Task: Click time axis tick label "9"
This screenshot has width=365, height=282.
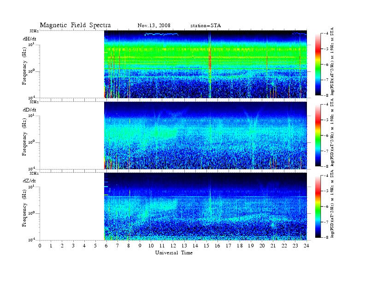Action: click(x=140, y=246)
